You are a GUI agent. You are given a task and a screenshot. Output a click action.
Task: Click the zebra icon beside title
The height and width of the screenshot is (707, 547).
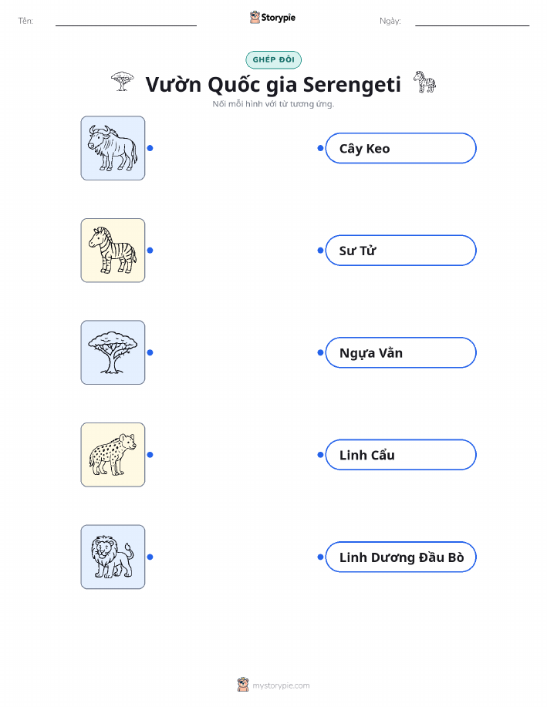click(424, 82)
